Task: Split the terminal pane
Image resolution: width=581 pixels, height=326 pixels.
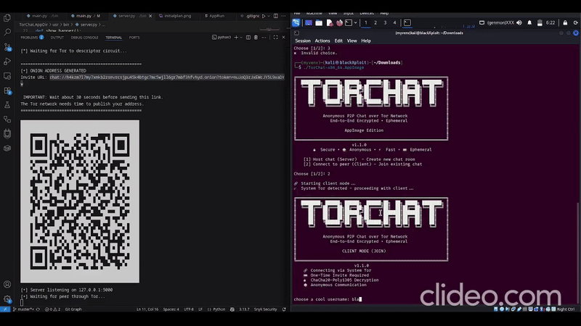Action: point(248,38)
